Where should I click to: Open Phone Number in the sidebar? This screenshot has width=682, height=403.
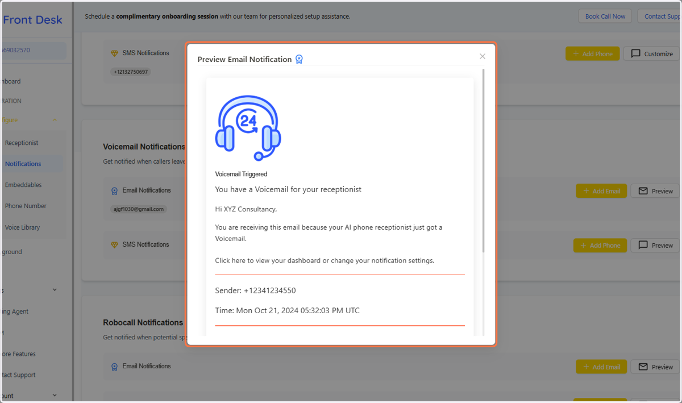(26, 206)
